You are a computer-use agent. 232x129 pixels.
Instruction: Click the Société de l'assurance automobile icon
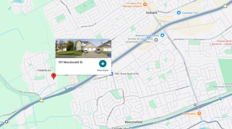[156, 40]
